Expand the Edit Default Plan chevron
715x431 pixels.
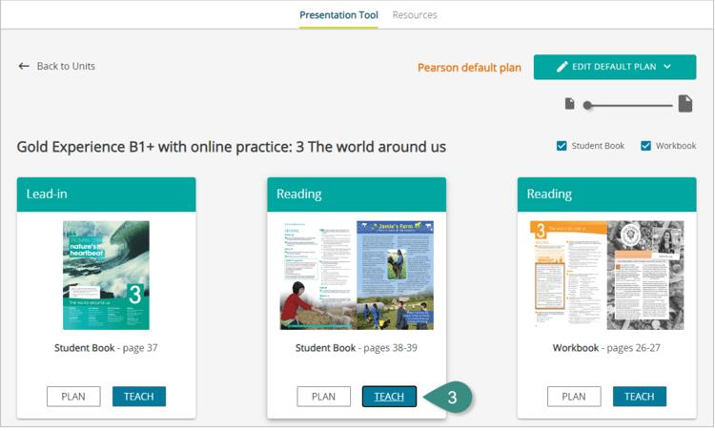(x=667, y=67)
